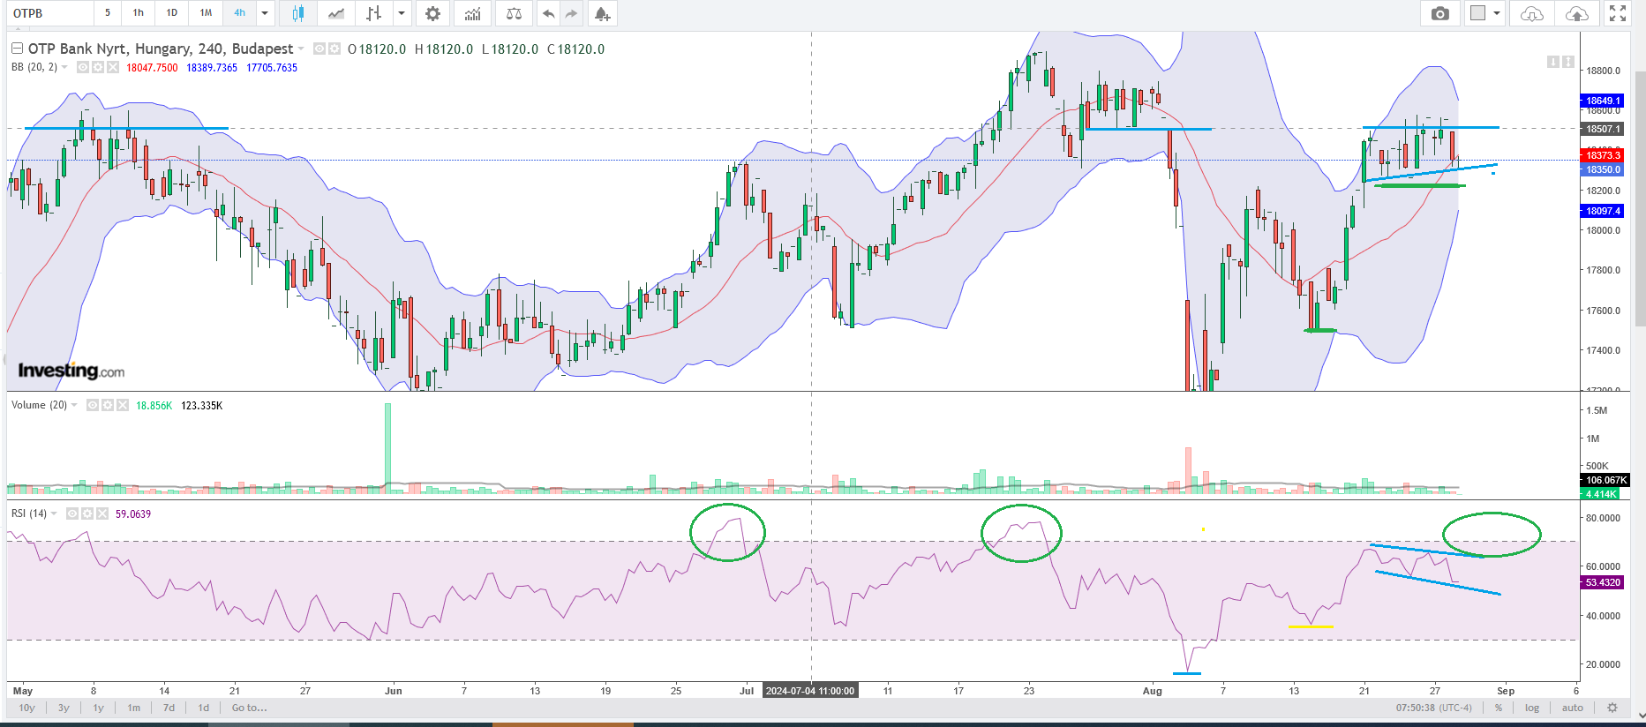Open chart properties gear in toolbar
The image size is (1646, 727).
point(432,13)
